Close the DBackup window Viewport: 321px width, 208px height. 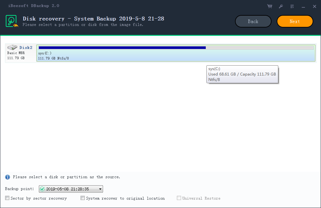pos(315,6)
